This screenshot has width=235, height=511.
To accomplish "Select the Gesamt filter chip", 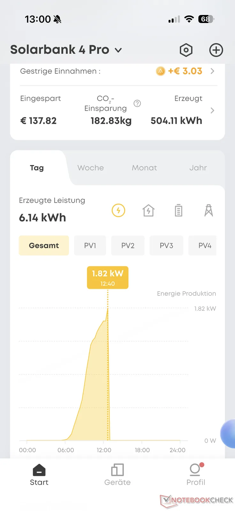I will [44, 245].
